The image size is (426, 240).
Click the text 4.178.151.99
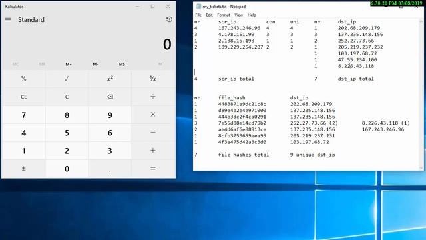236,34
